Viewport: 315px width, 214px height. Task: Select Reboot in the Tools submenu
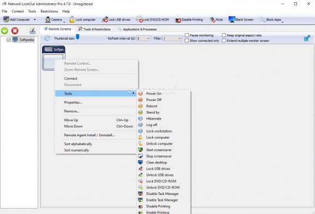tap(152, 106)
